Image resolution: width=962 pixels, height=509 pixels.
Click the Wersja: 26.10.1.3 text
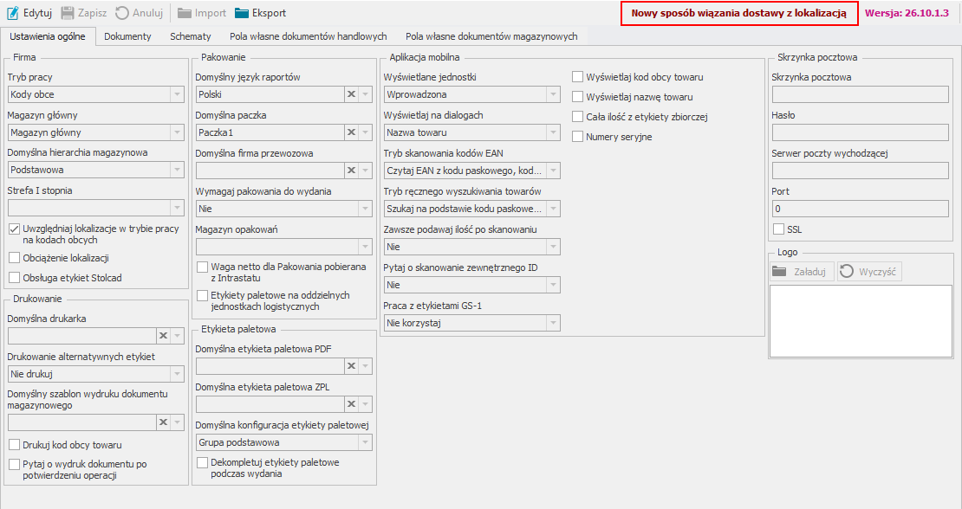coord(907,13)
